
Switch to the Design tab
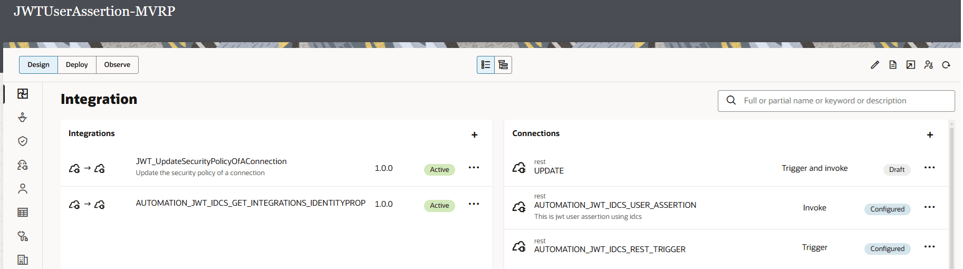(38, 65)
